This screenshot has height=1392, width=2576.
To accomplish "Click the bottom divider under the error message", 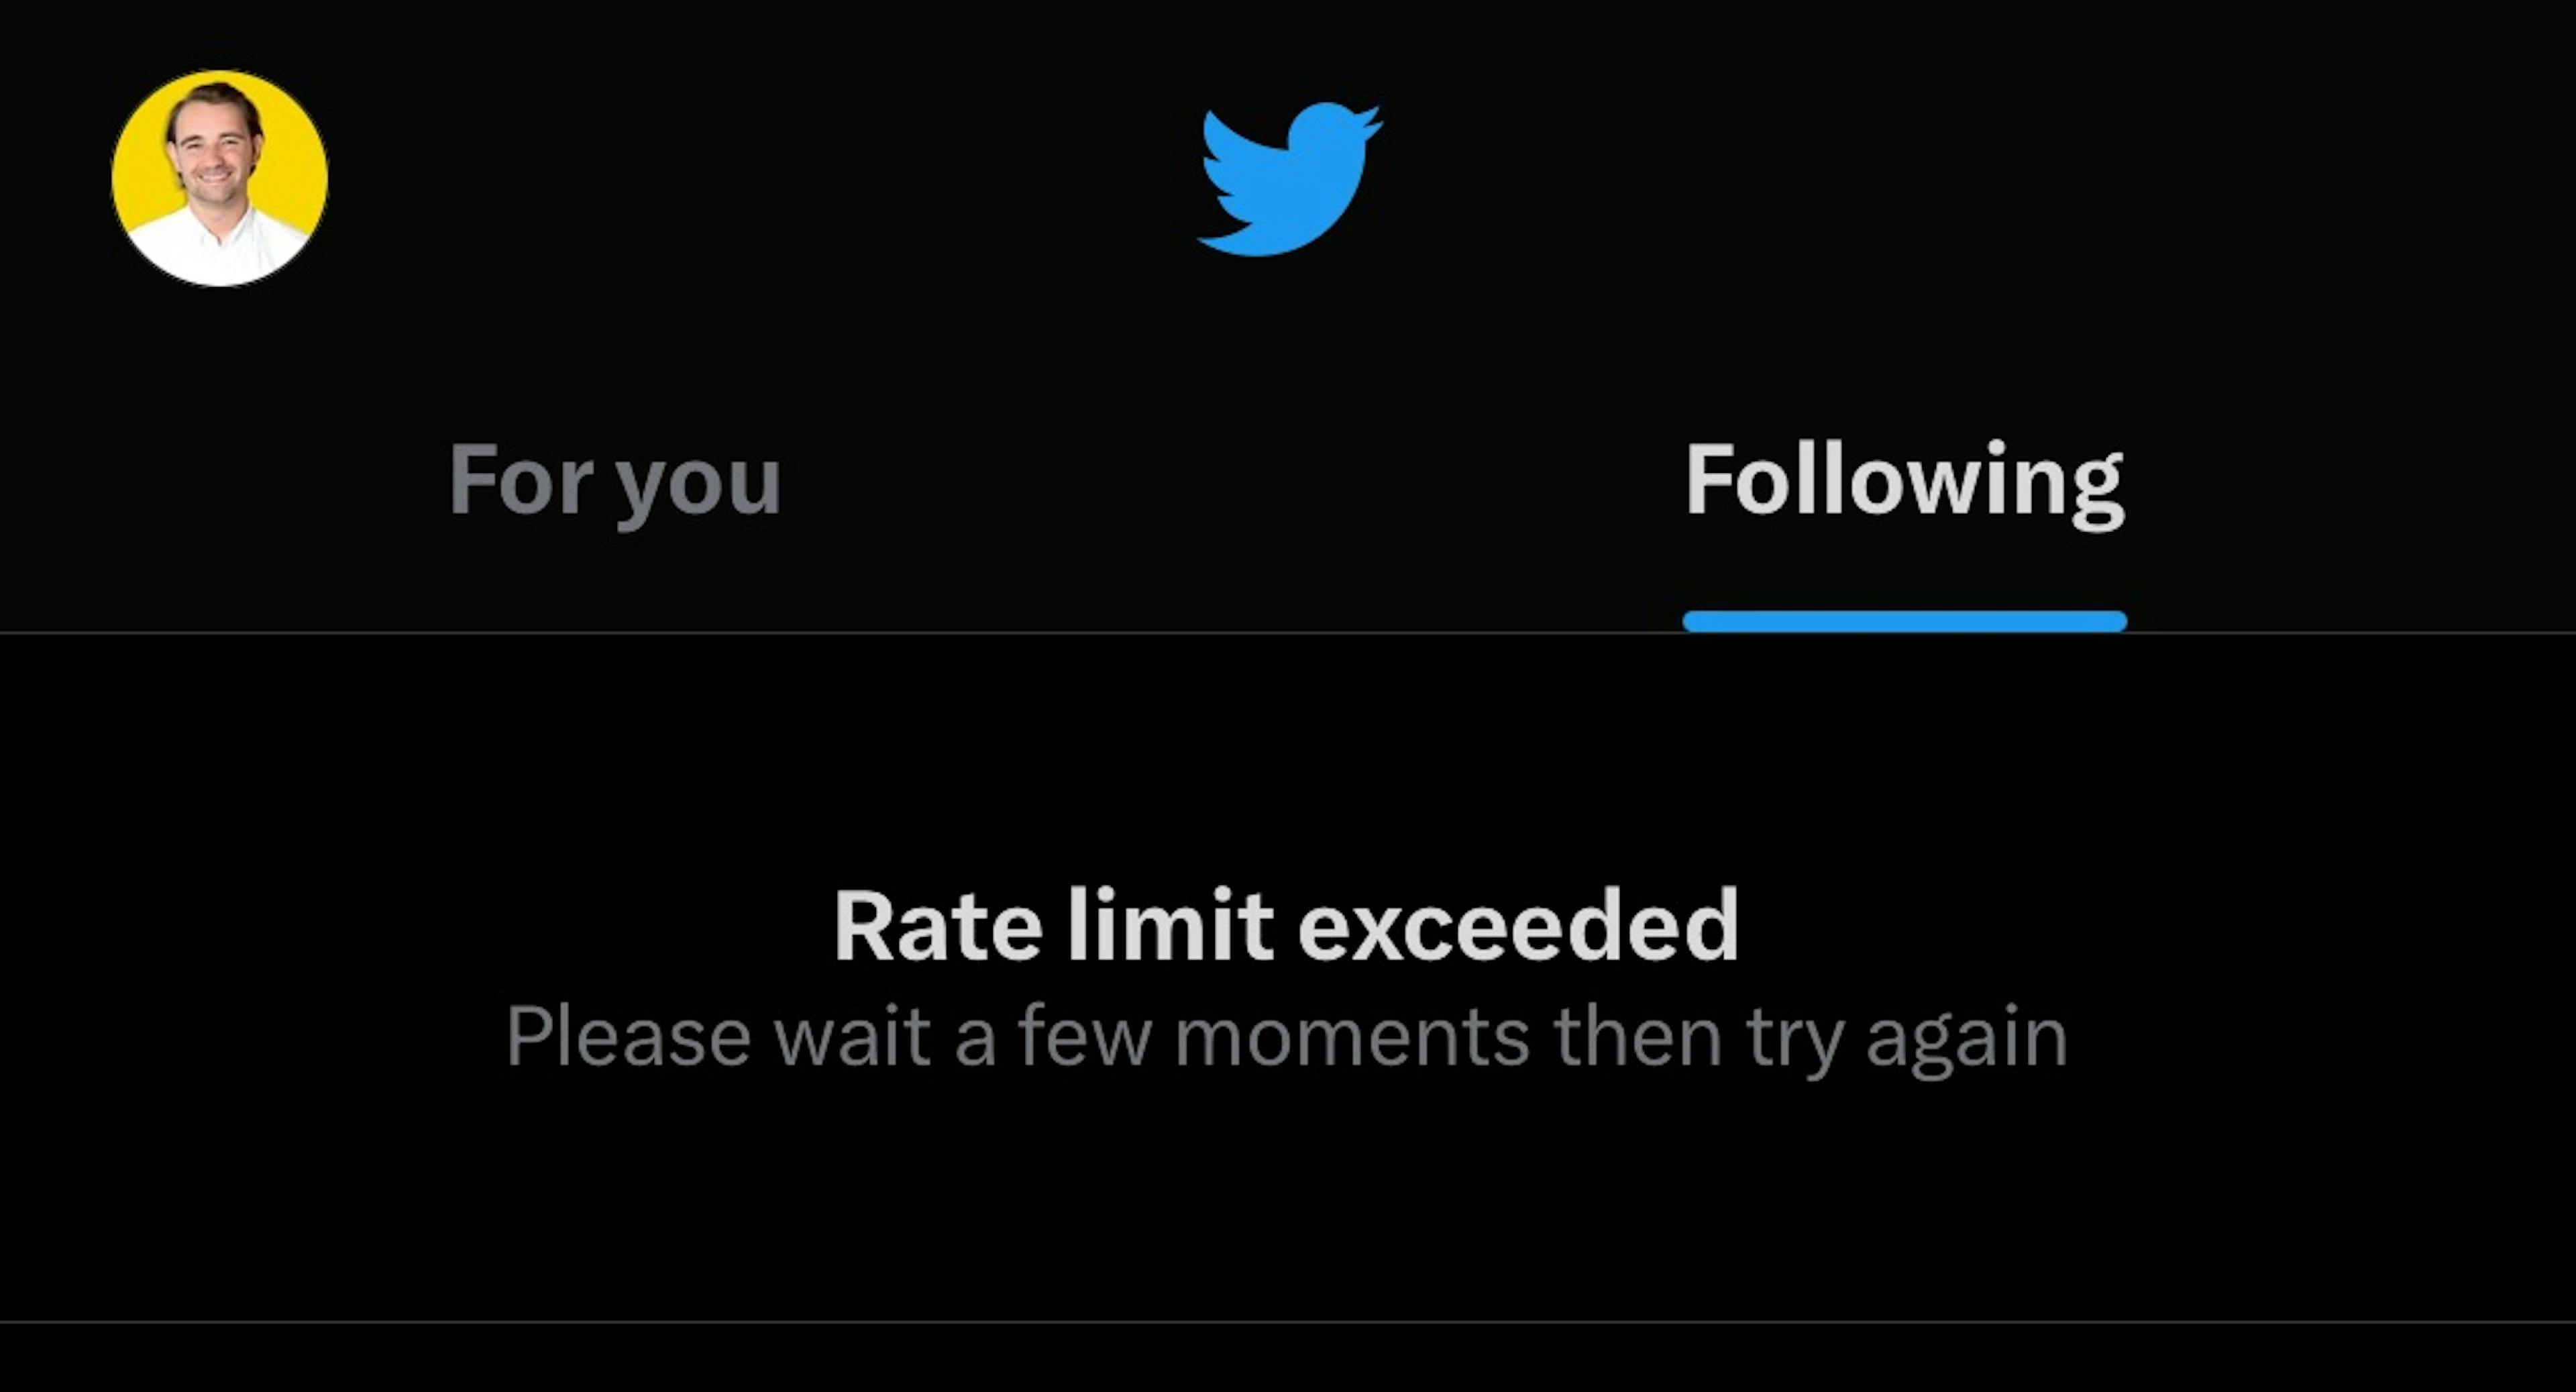I will point(1288,1322).
